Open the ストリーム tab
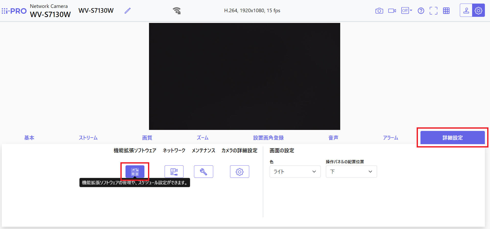This screenshot has width=490, height=229. point(88,138)
